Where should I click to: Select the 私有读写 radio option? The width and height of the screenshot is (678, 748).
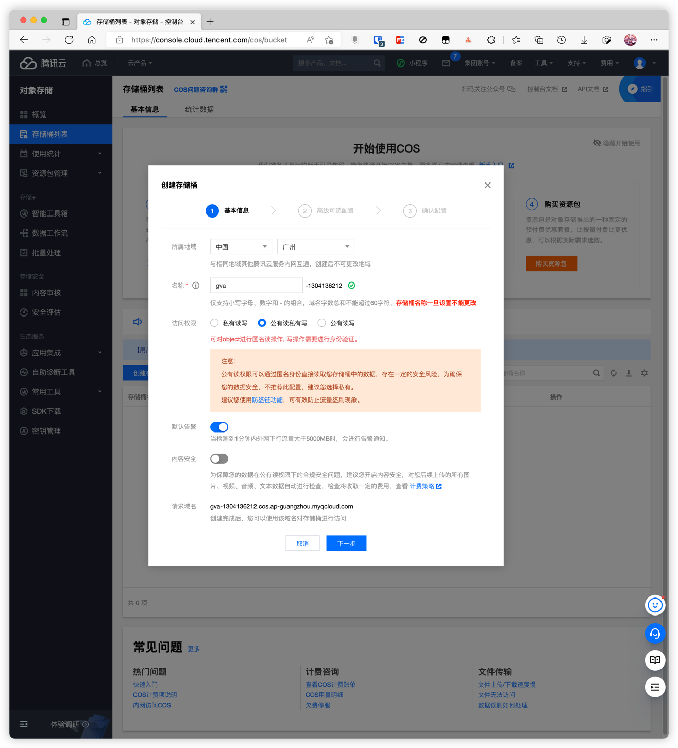pos(215,323)
